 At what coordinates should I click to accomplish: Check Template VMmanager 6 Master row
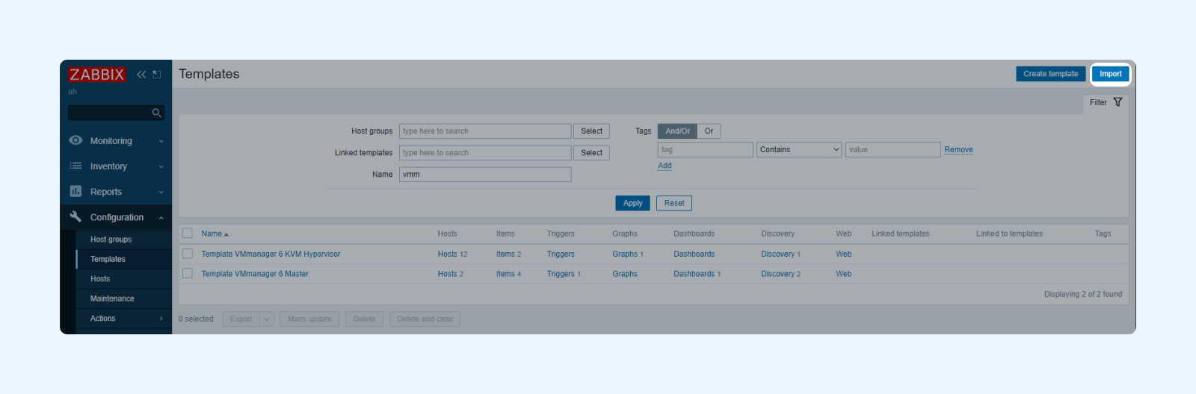point(188,273)
